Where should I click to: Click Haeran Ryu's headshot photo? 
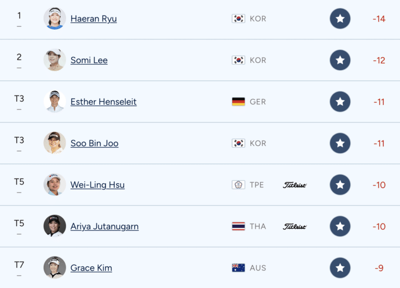(x=55, y=18)
